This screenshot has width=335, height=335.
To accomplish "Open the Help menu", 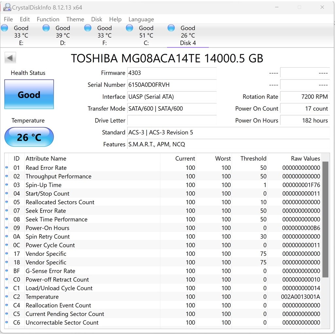I will pyautogui.click(x=115, y=19).
